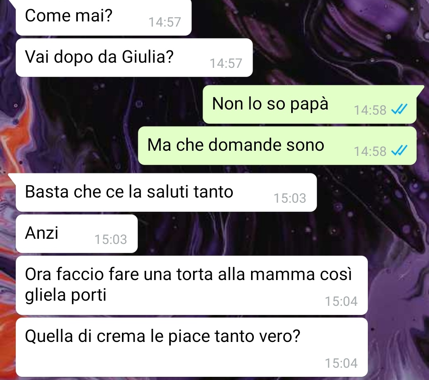Tap the 15:04 timestamp under 'gliela porti'
Image resolution: width=429 pixels, height=380 pixels.
[x=341, y=301]
